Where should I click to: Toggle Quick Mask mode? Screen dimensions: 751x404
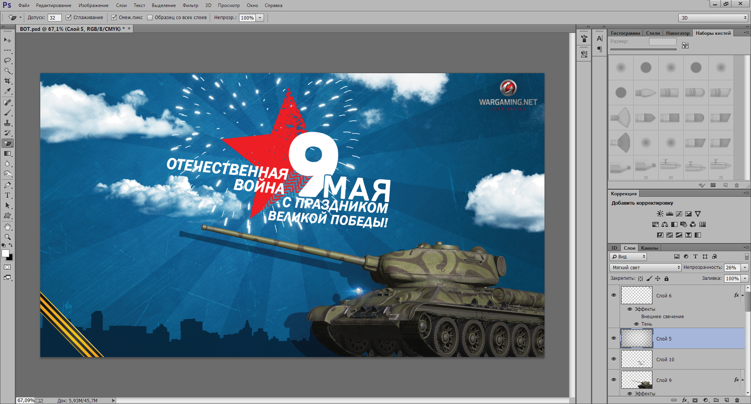pos(7,267)
